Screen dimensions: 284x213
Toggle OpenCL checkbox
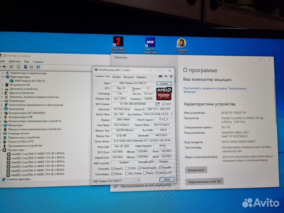point(113,169)
